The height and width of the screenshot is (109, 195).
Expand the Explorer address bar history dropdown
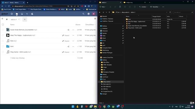tap(167, 12)
